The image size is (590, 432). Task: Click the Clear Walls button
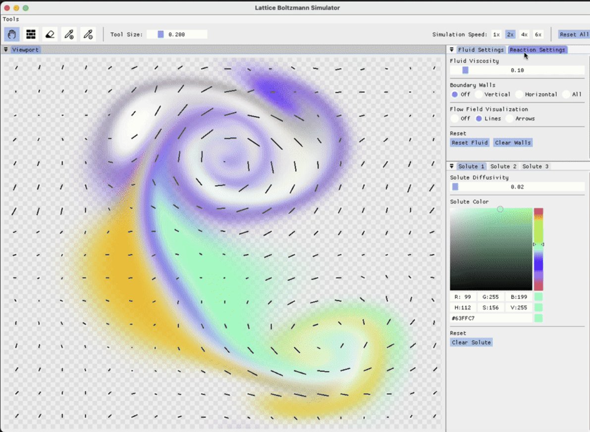point(513,142)
